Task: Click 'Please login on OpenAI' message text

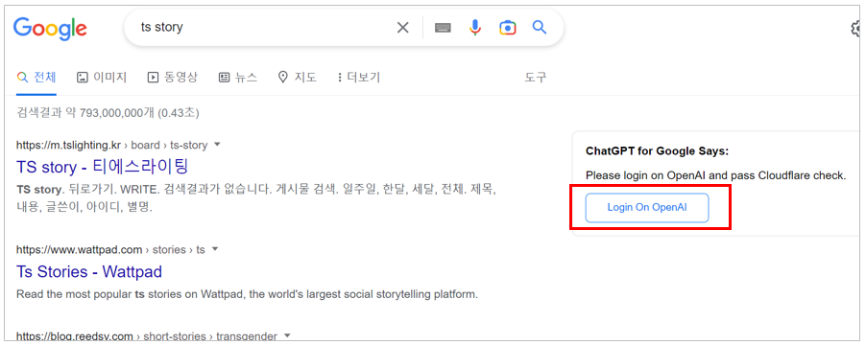Action: pyautogui.click(x=716, y=175)
